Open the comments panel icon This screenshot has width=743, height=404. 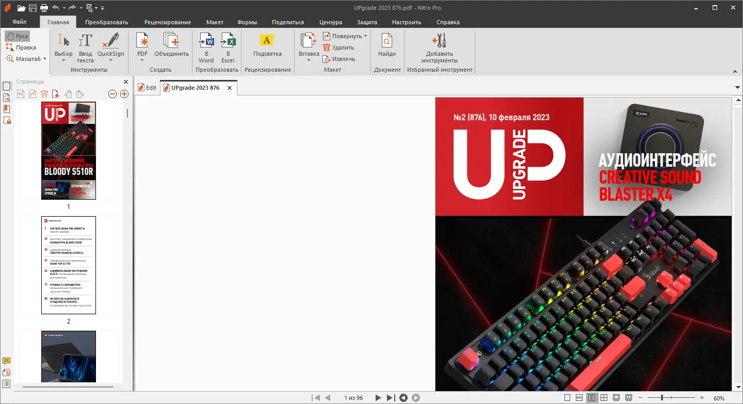7,361
